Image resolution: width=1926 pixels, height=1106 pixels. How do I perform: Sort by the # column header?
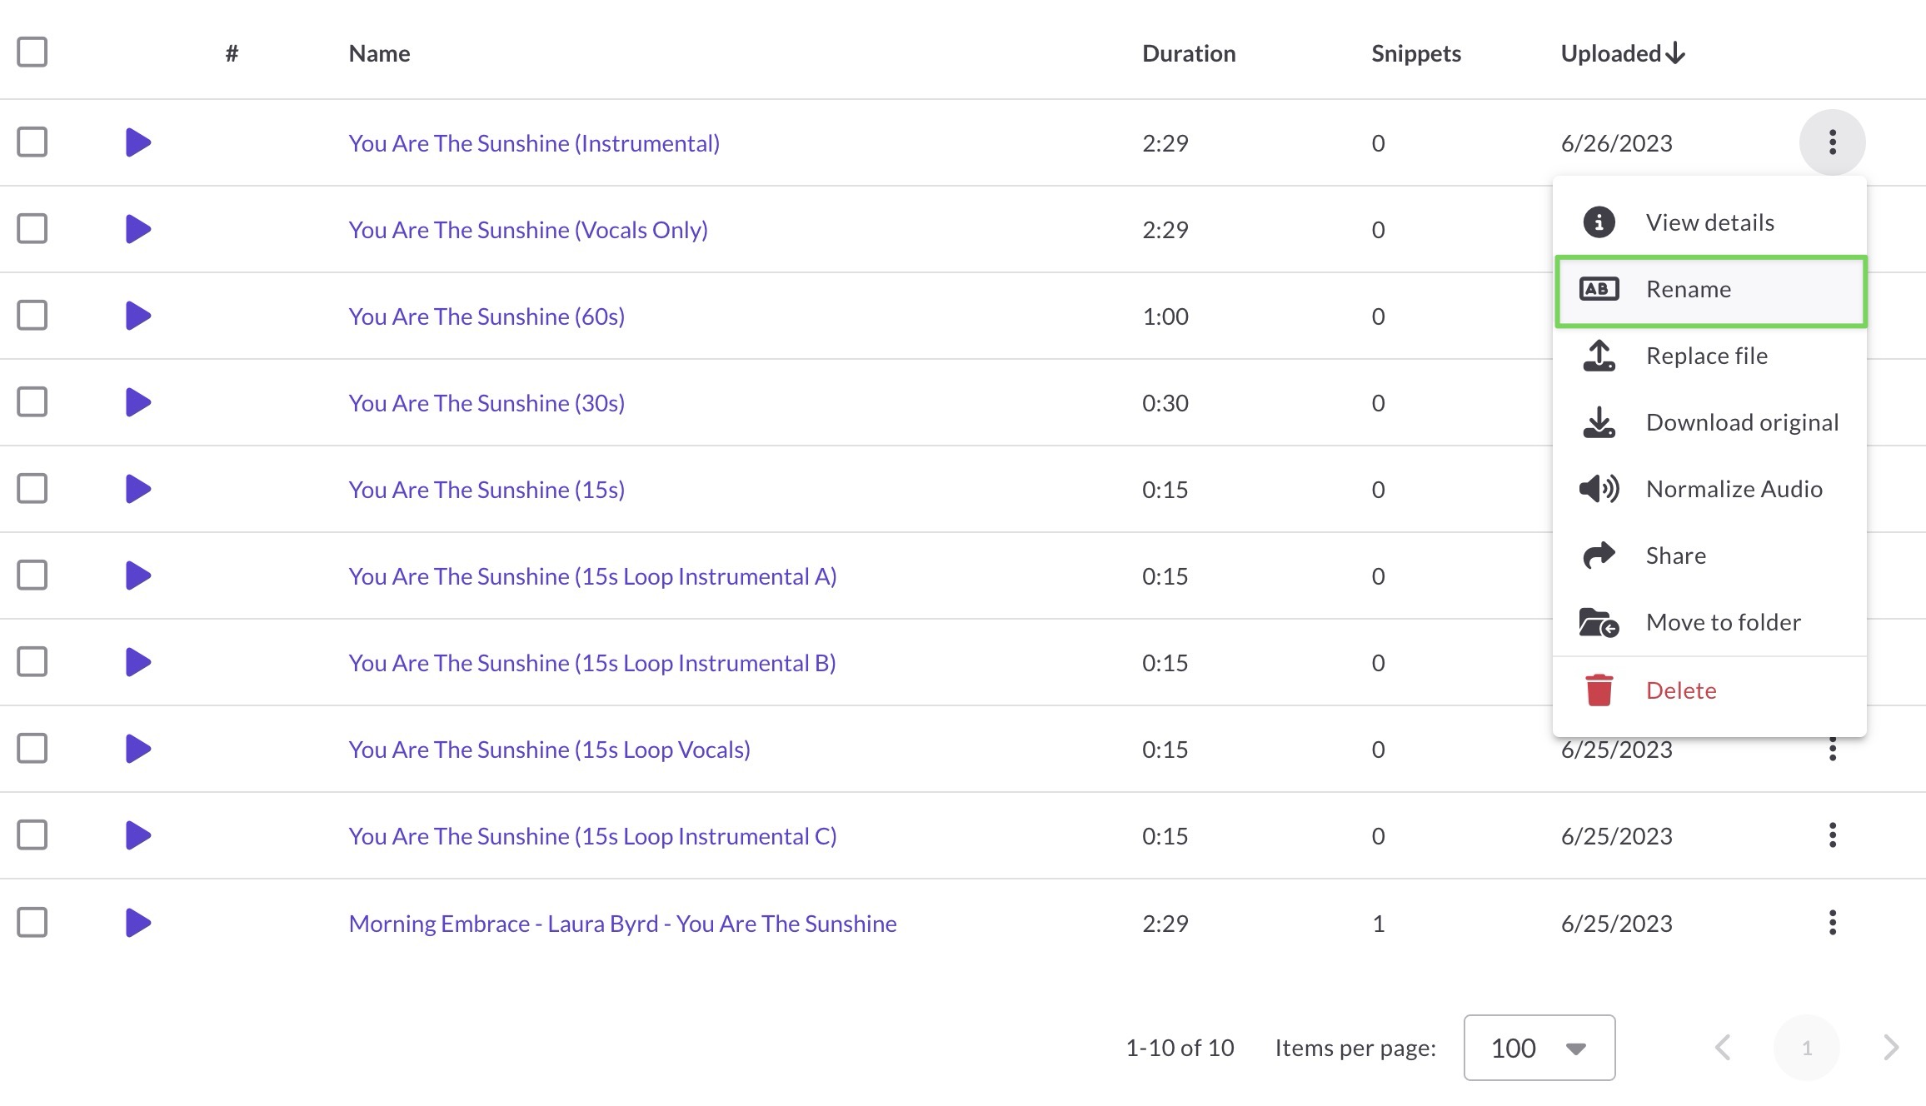tap(232, 53)
